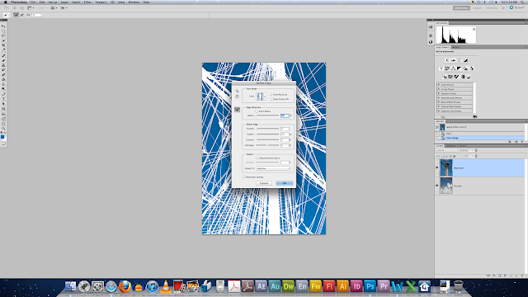Add a Vibrance adjustment
This screenshot has width=528, height=297.
441,68
